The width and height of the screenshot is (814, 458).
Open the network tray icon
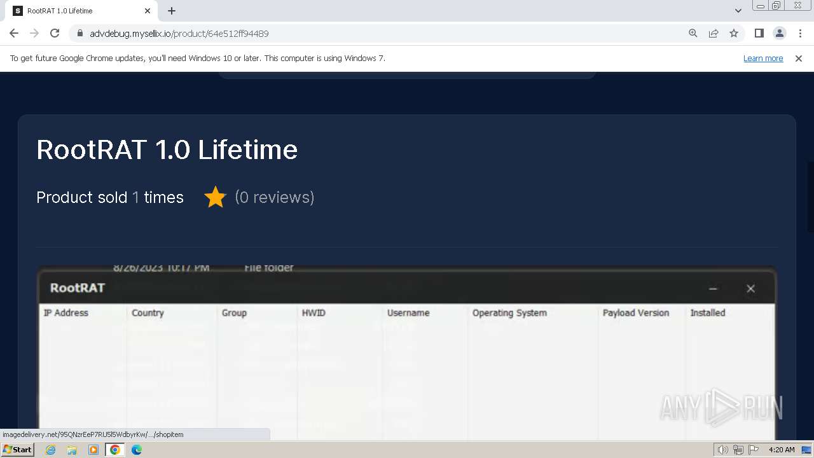738,450
